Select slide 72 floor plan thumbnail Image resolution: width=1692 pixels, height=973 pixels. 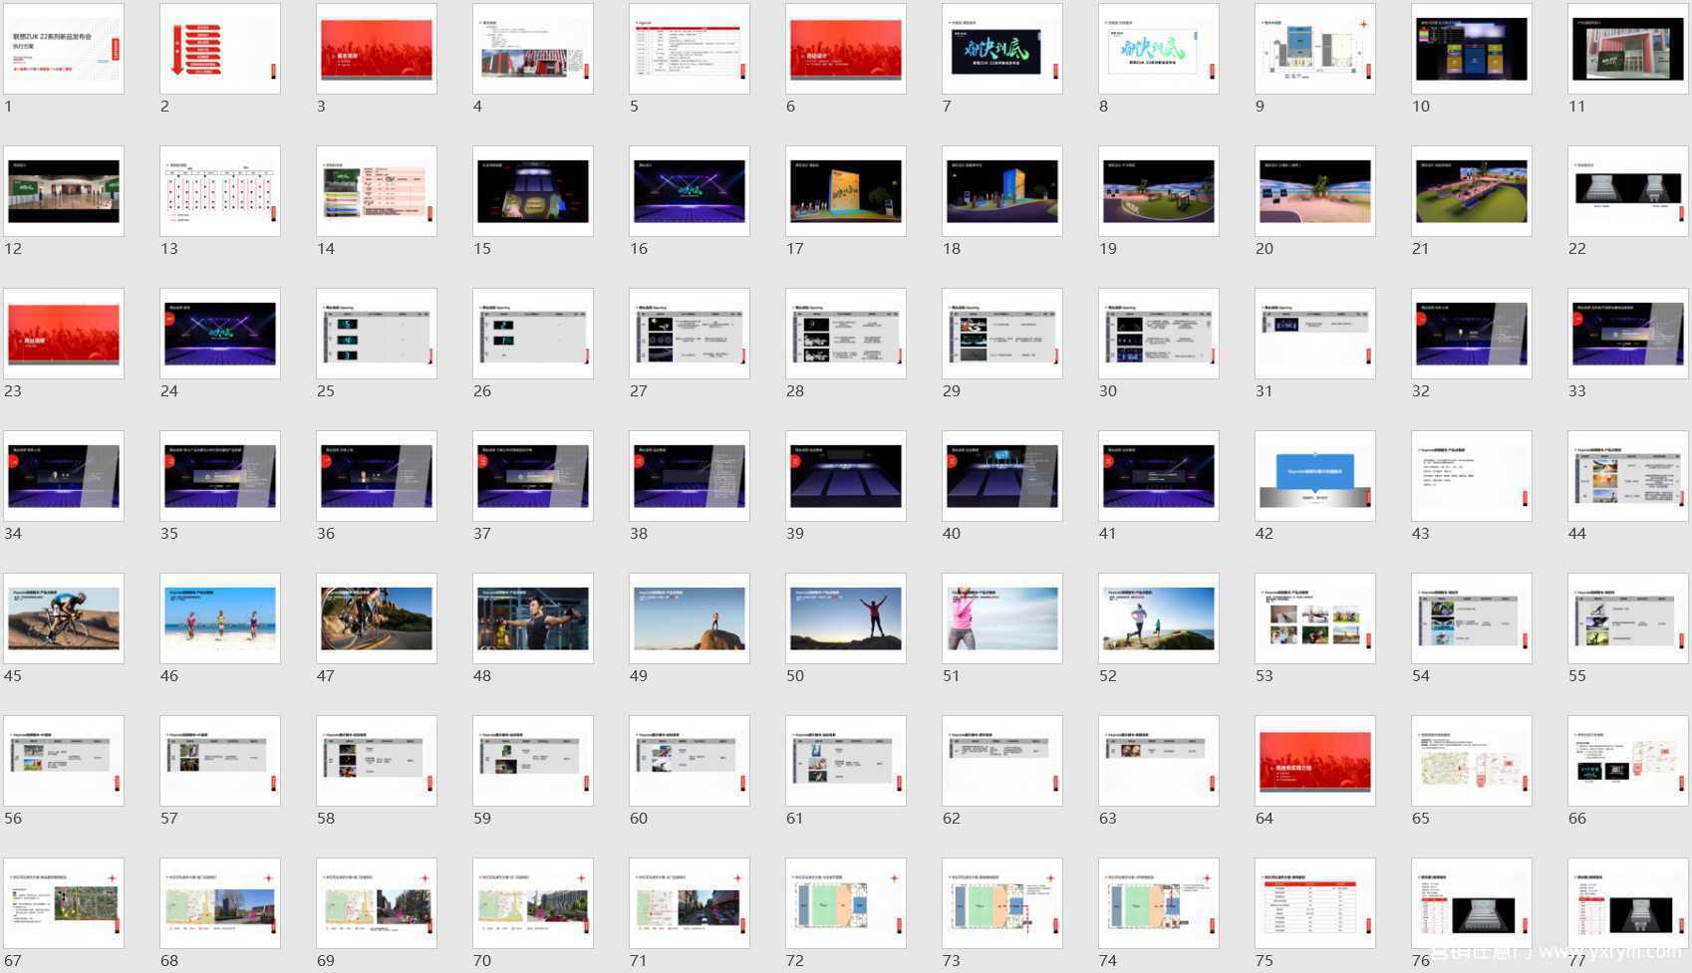pyautogui.click(x=846, y=903)
